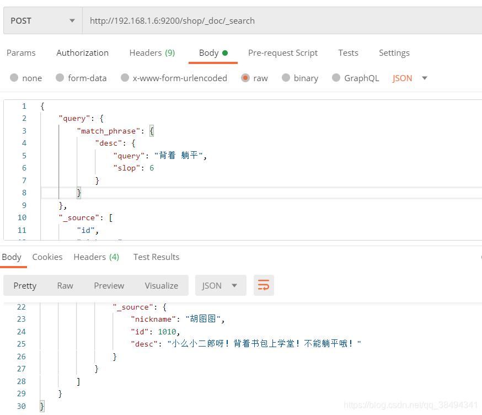
Task: Open response JSON format dropdown
Action: coord(221,285)
